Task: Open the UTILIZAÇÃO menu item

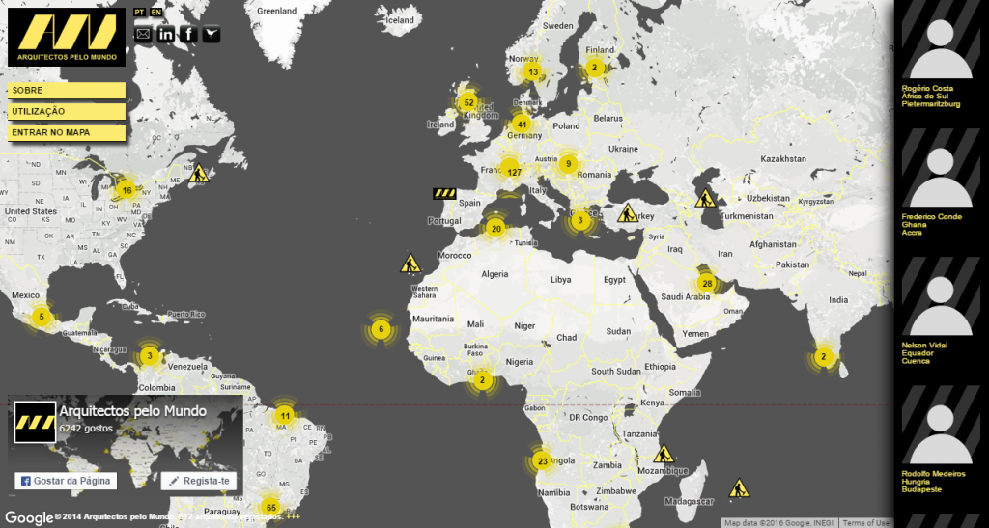Action: (67, 111)
